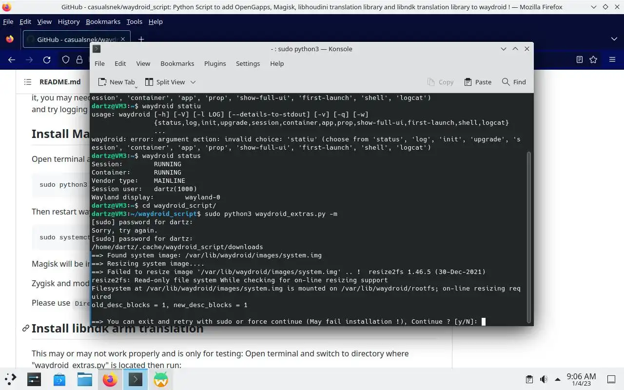Toggle Firefox reader view icon

click(x=579, y=59)
